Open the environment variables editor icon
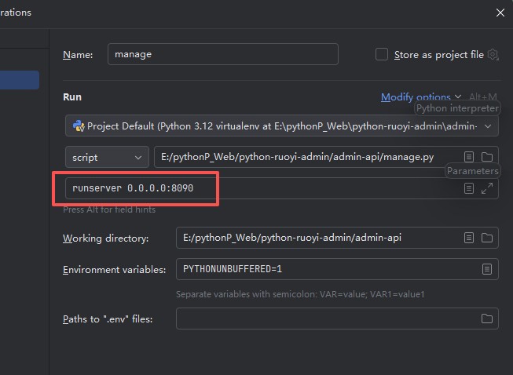The width and height of the screenshot is (513, 375). [x=487, y=269]
